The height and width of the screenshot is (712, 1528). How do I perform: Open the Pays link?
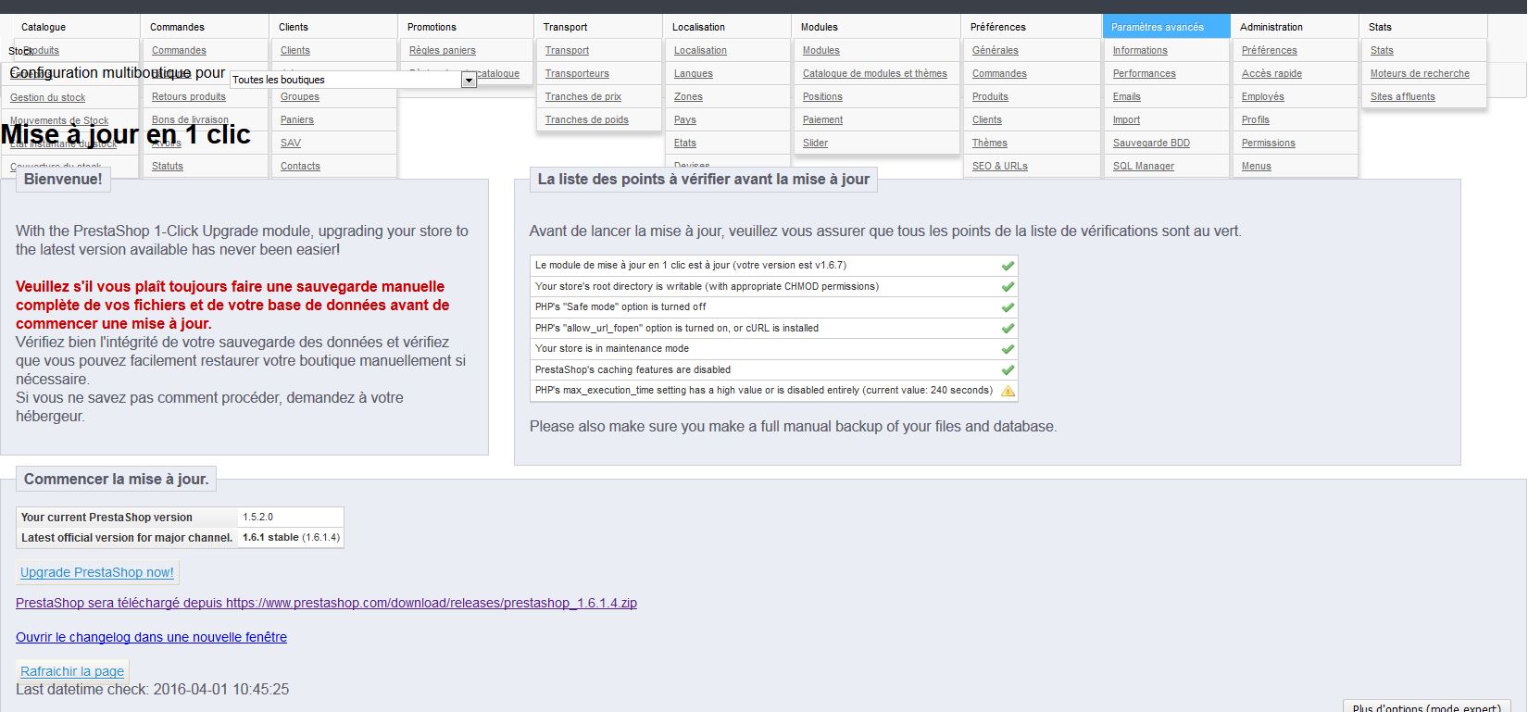pyautogui.click(x=685, y=119)
